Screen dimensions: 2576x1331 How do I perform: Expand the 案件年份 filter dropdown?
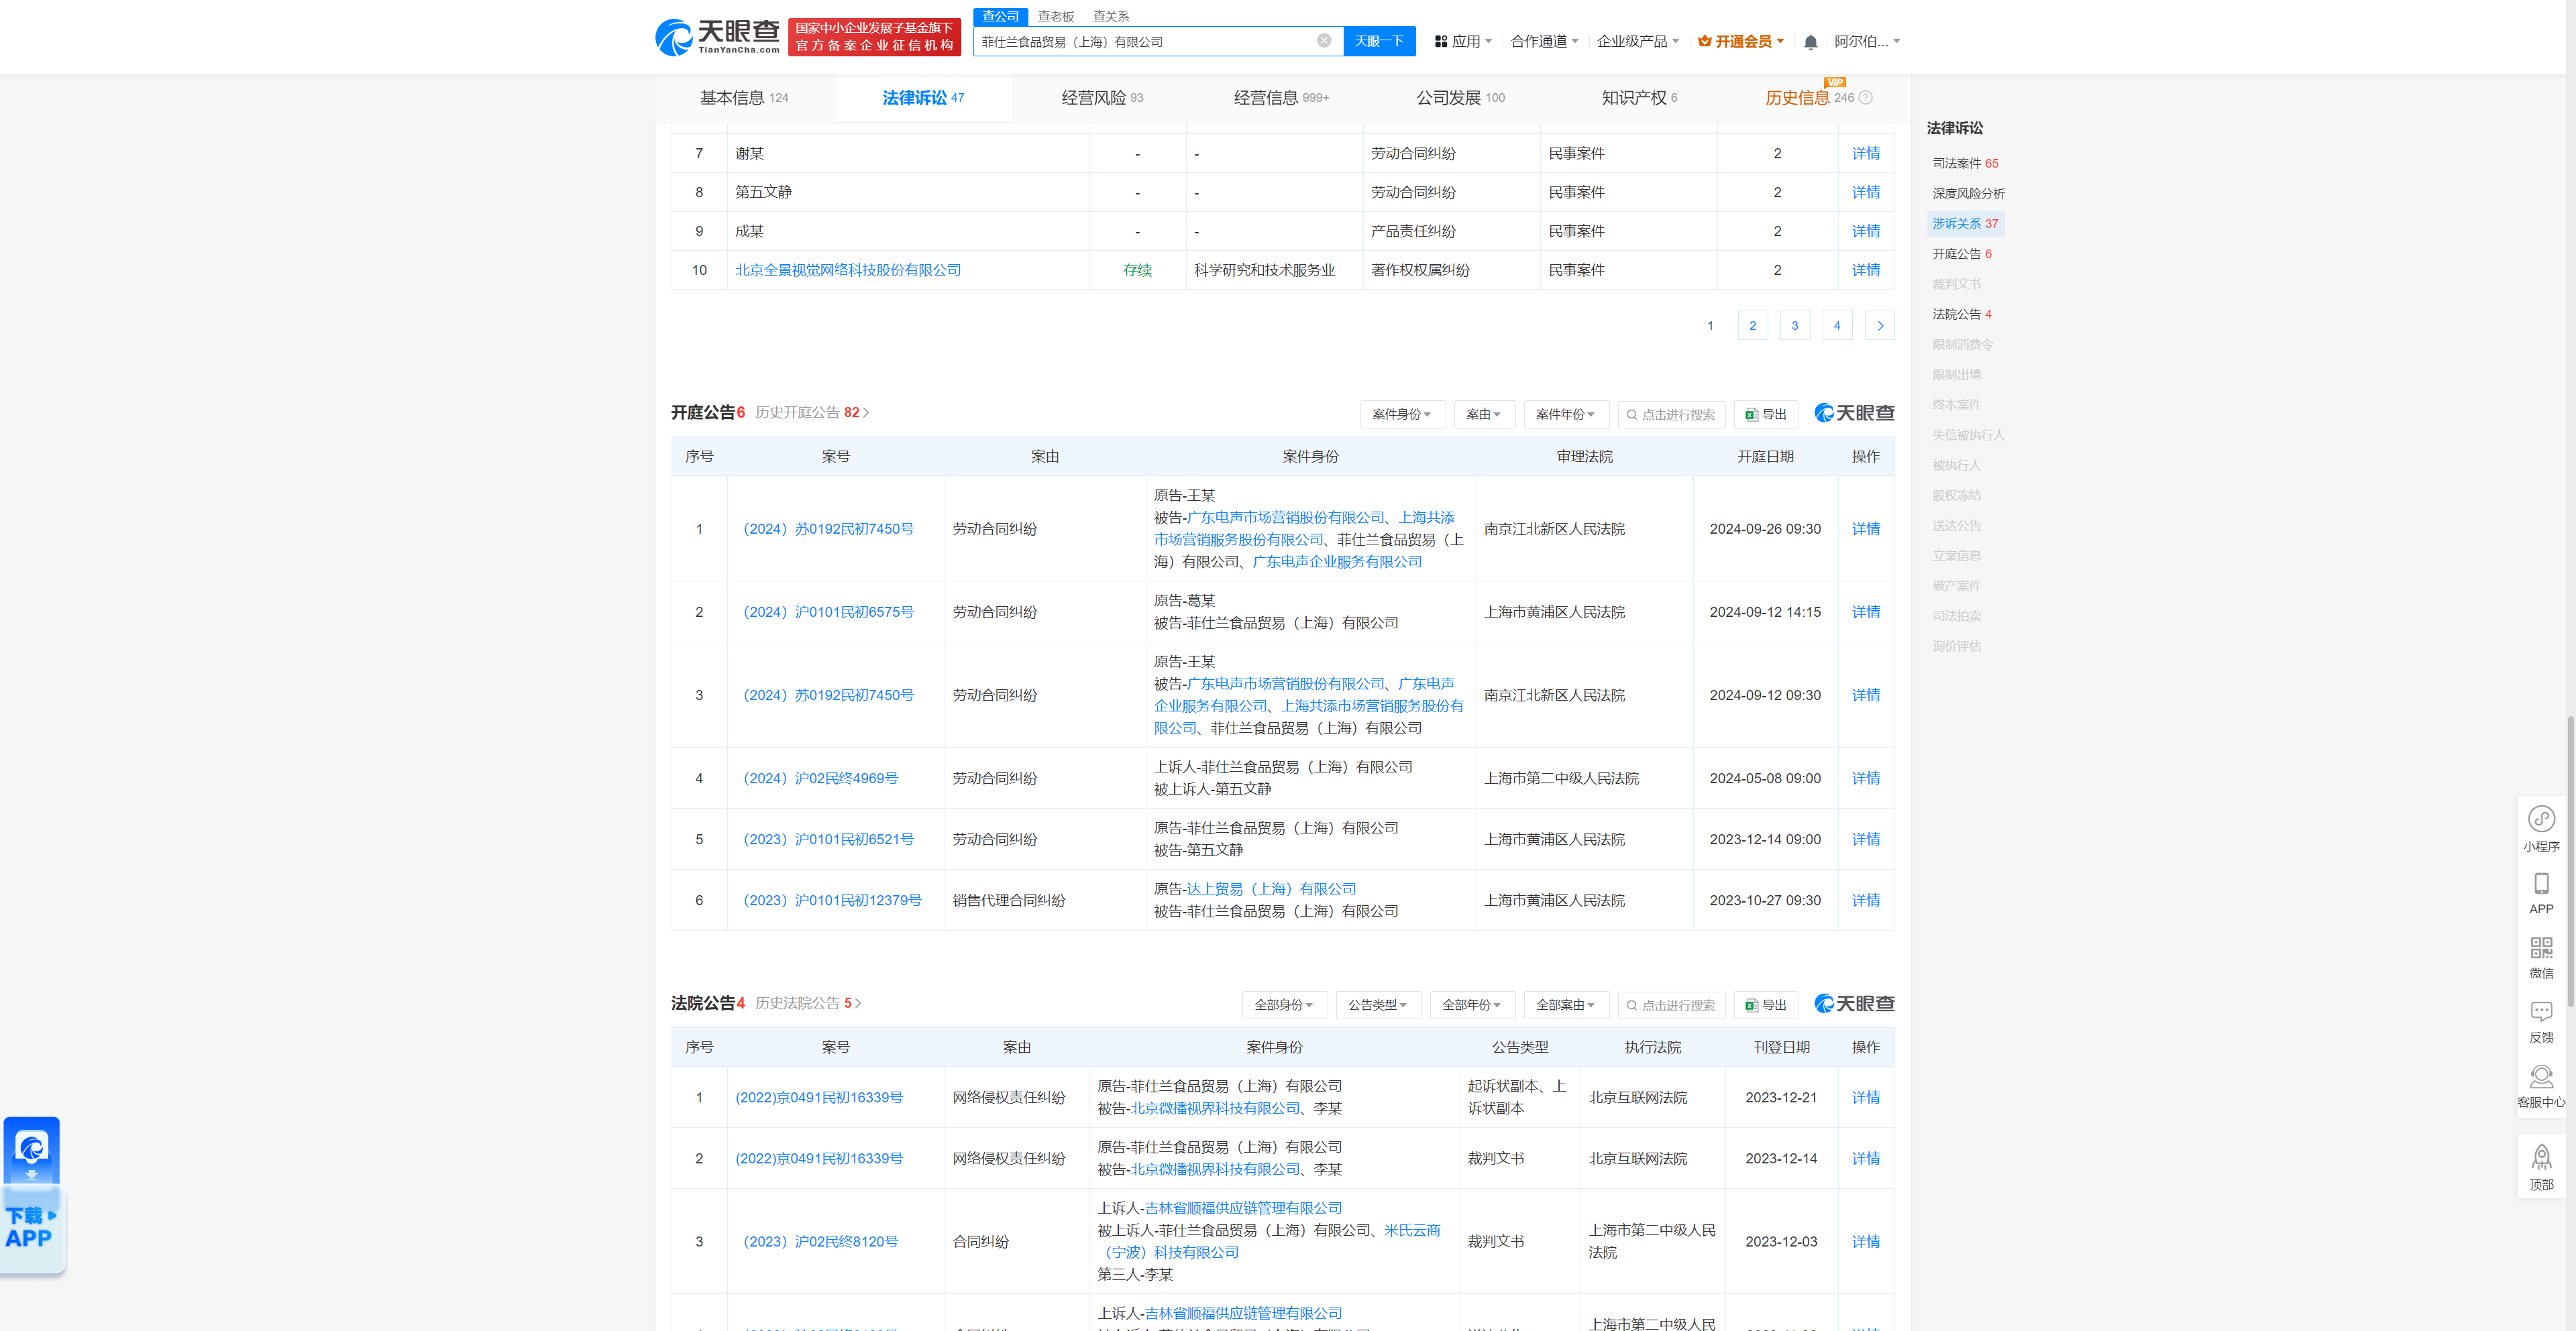(x=1566, y=414)
